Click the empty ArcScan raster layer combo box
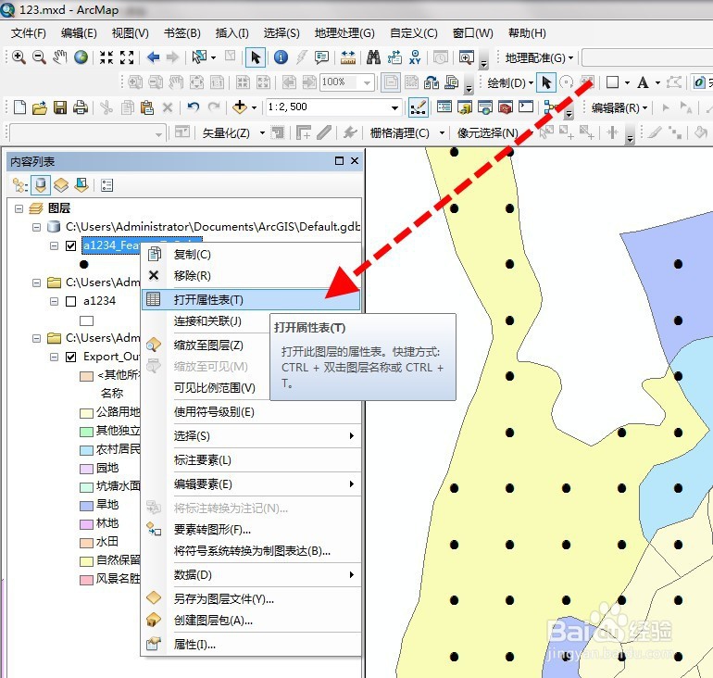The width and height of the screenshot is (713, 678). pyautogui.click(x=87, y=133)
